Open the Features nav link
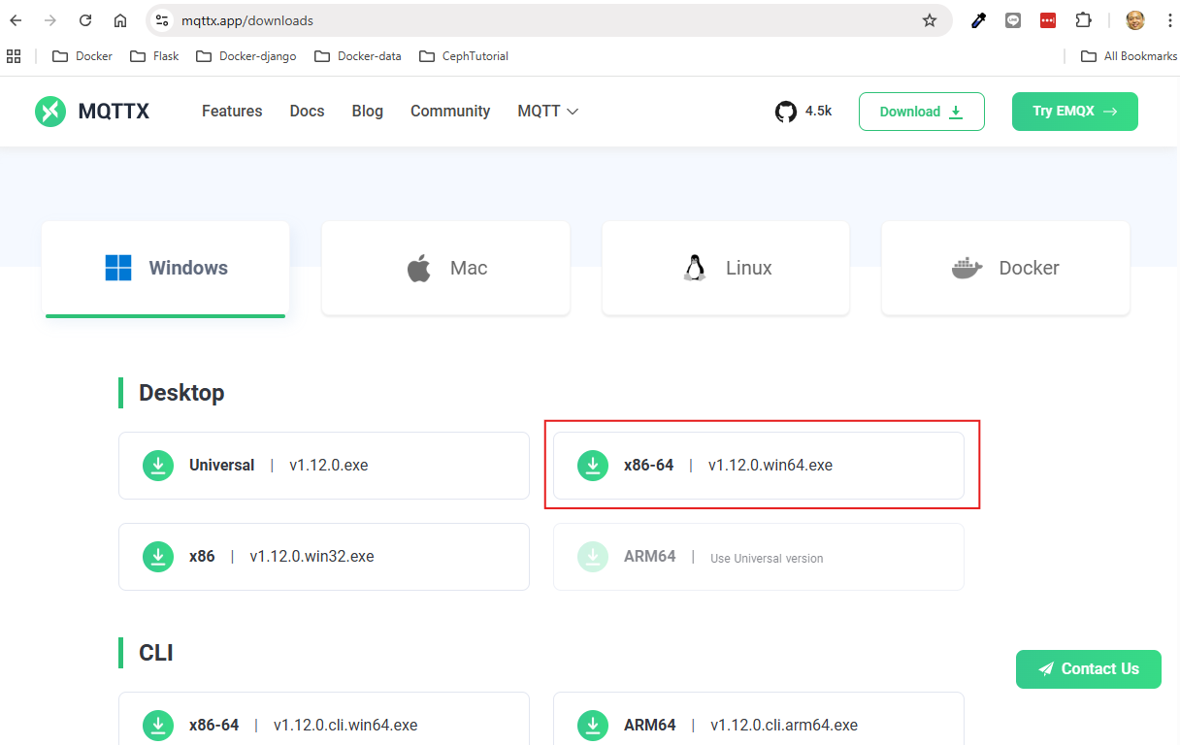1180x745 pixels. tap(232, 112)
